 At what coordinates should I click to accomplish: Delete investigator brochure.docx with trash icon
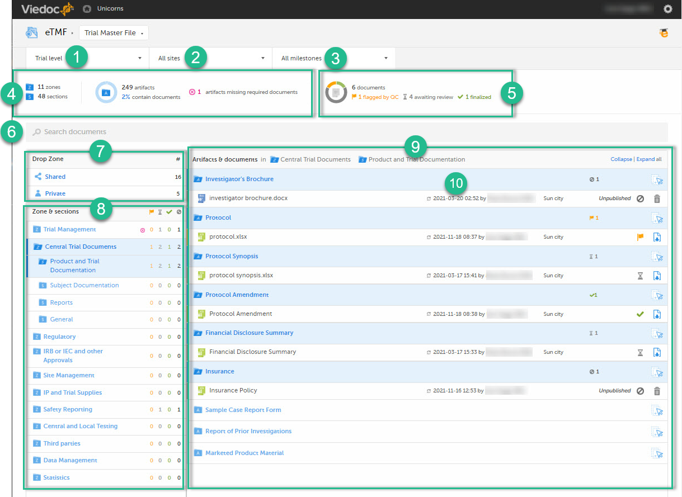click(657, 198)
